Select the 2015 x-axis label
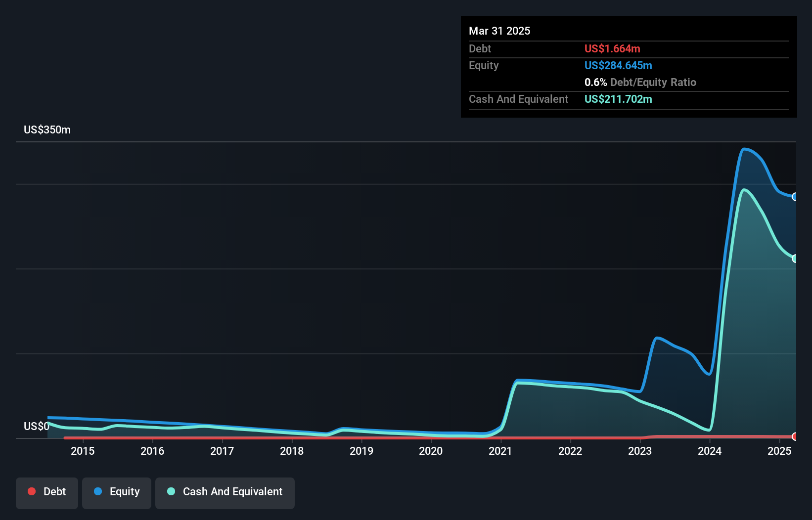812x520 pixels. tap(83, 451)
